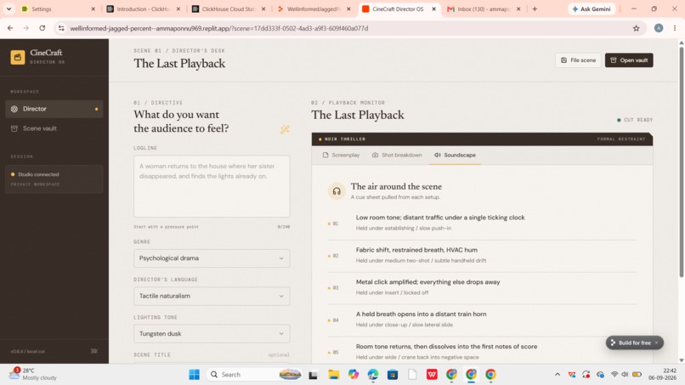The height and width of the screenshot is (385, 685).
Task: Open the WPS Office taskbar icon
Action: click(x=432, y=375)
